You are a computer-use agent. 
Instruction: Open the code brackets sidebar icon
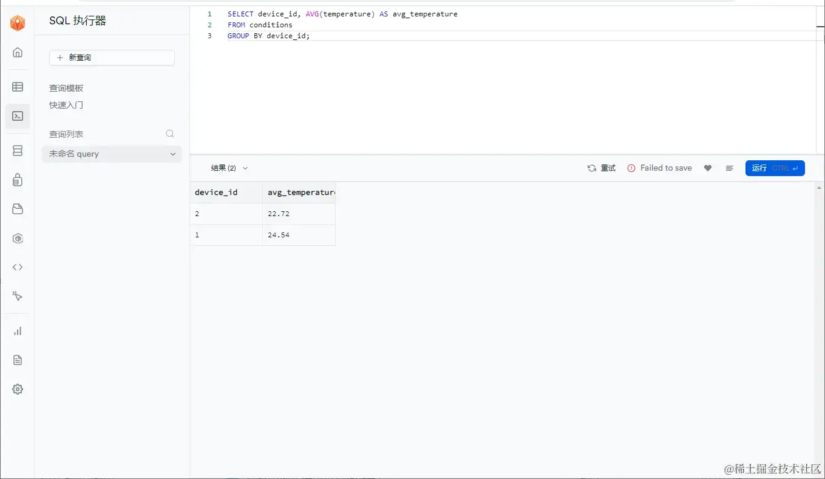click(18, 267)
